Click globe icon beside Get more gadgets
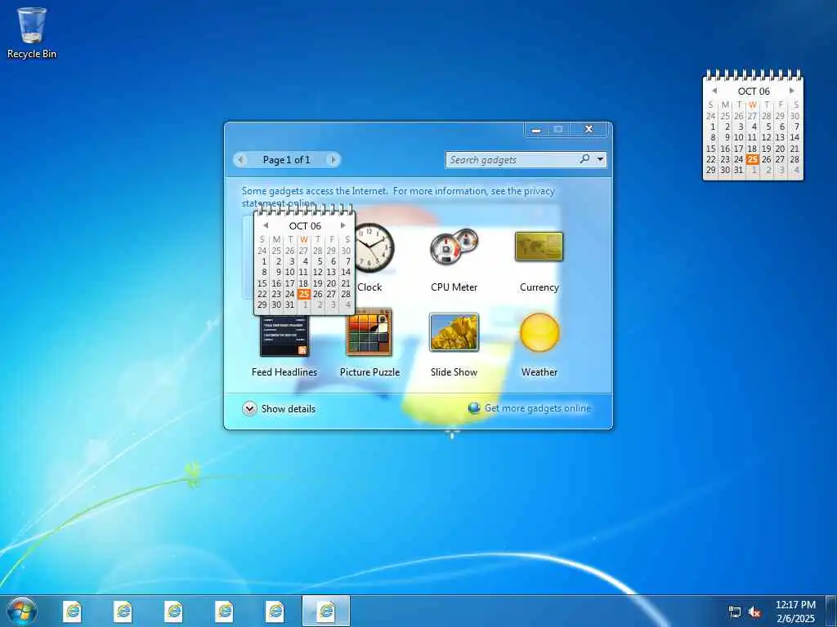 (x=474, y=408)
